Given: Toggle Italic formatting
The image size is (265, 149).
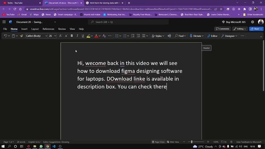Looking at the screenshot, I should (x=77, y=36).
